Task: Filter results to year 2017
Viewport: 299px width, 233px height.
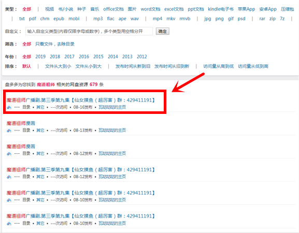Action: tap(69, 56)
